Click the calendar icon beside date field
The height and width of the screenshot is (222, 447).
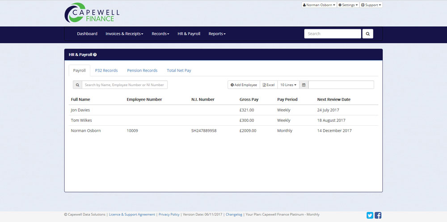(x=304, y=85)
